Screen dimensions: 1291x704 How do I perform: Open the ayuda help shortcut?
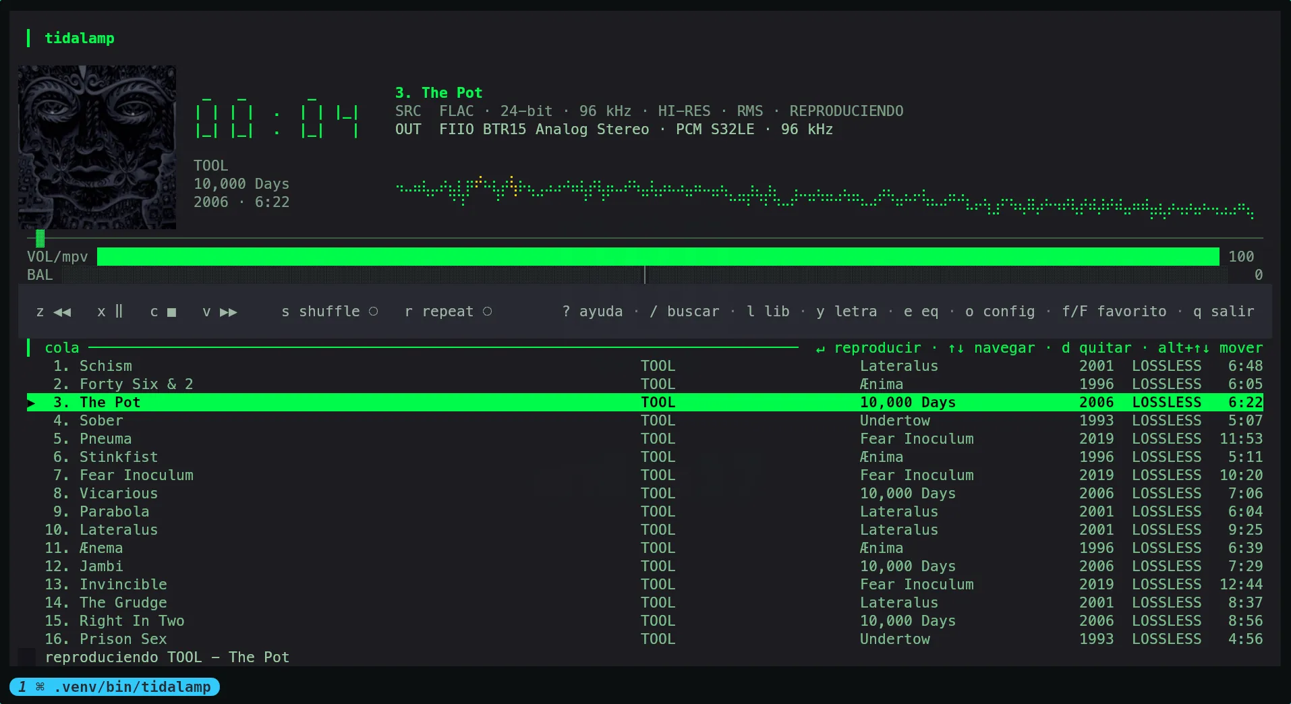click(x=592, y=312)
